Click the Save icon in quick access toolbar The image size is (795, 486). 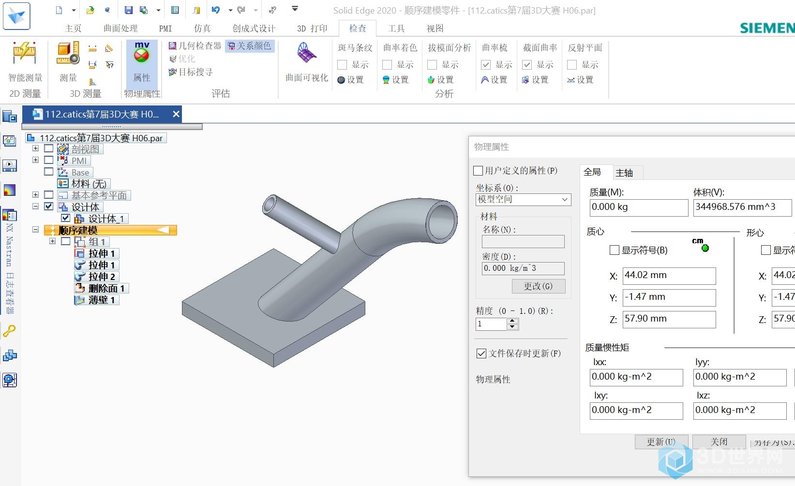pos(128,10)
